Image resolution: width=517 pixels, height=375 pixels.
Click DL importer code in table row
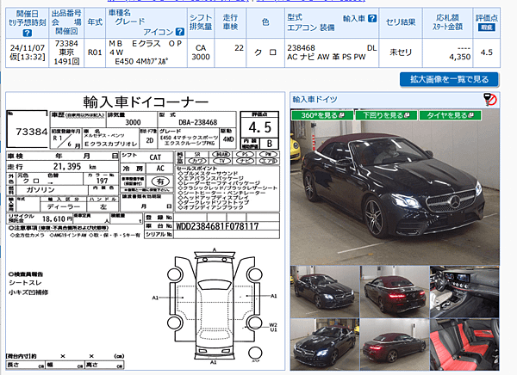[371, 48]
